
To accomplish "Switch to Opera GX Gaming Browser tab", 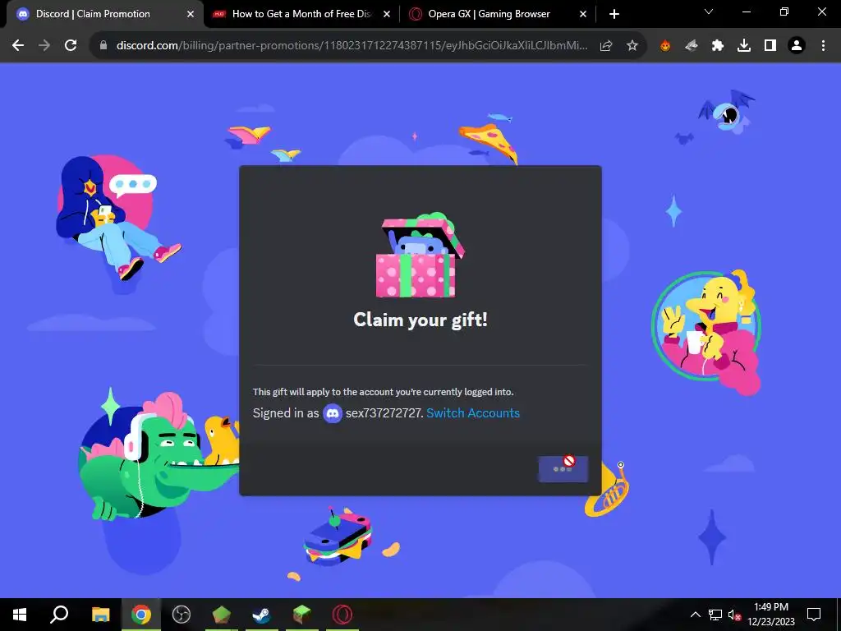I will point(498,14).
